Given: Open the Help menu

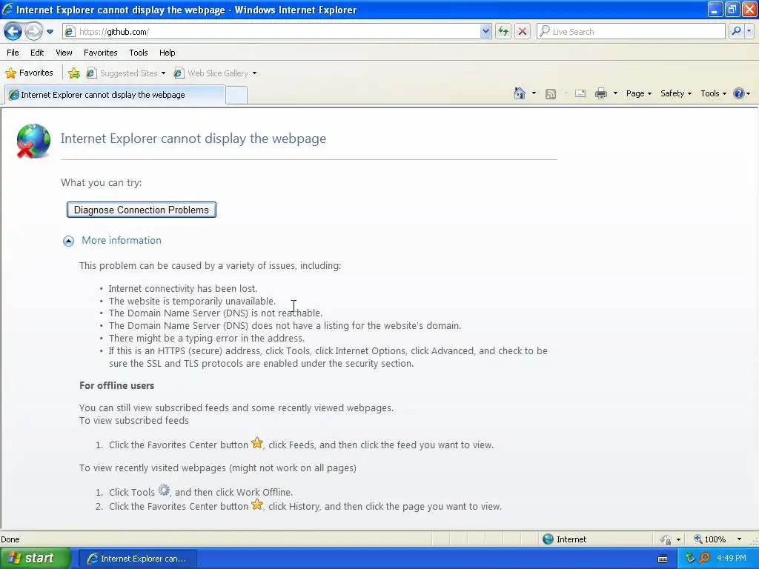Looking at the screenshot, I should (x=167, y=53).
